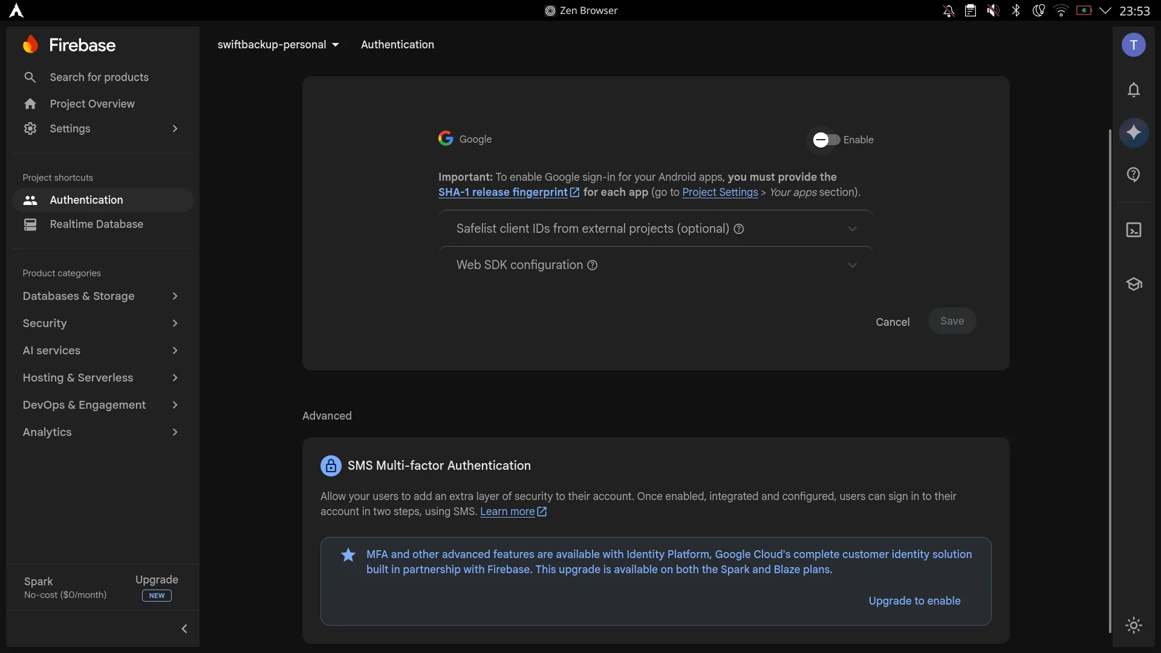The image size is (1161, 653).
Task: Click the Save button
Action: coord(952,321)
